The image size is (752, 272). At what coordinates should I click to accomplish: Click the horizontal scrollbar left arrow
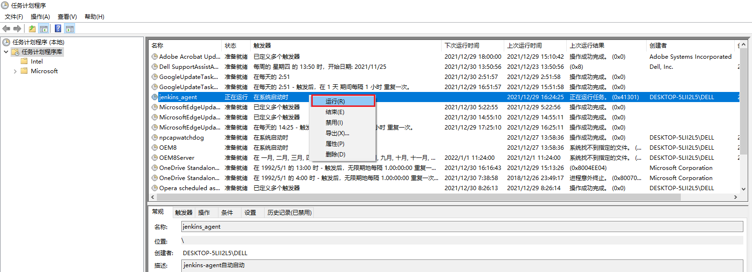(x=153, y=197)
